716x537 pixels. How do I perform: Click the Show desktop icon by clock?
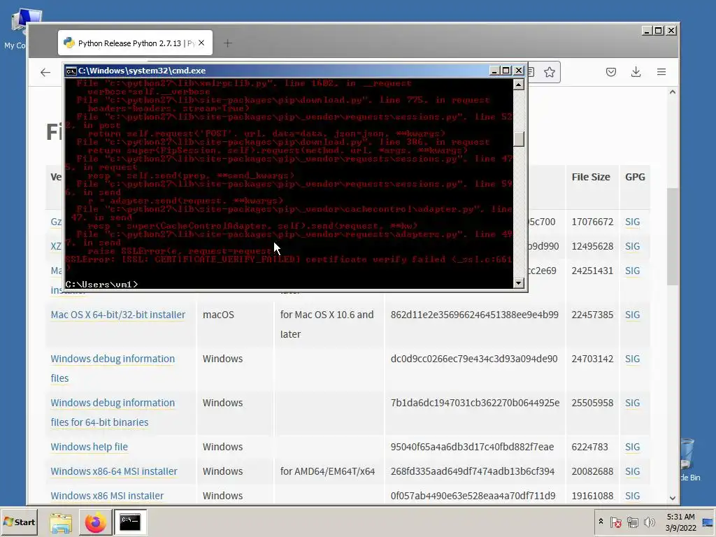pyautogui.click(x=708, y=522)
